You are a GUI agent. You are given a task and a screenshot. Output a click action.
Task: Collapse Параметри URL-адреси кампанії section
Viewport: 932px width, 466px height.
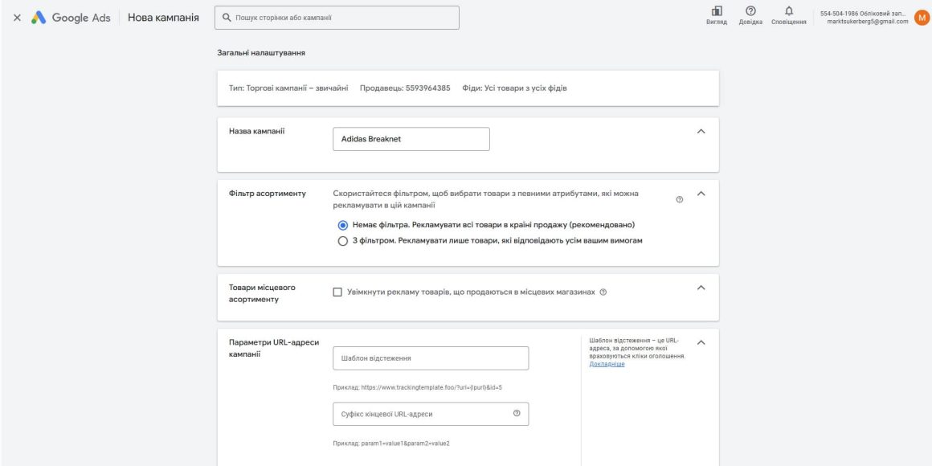tap(701, 342)
